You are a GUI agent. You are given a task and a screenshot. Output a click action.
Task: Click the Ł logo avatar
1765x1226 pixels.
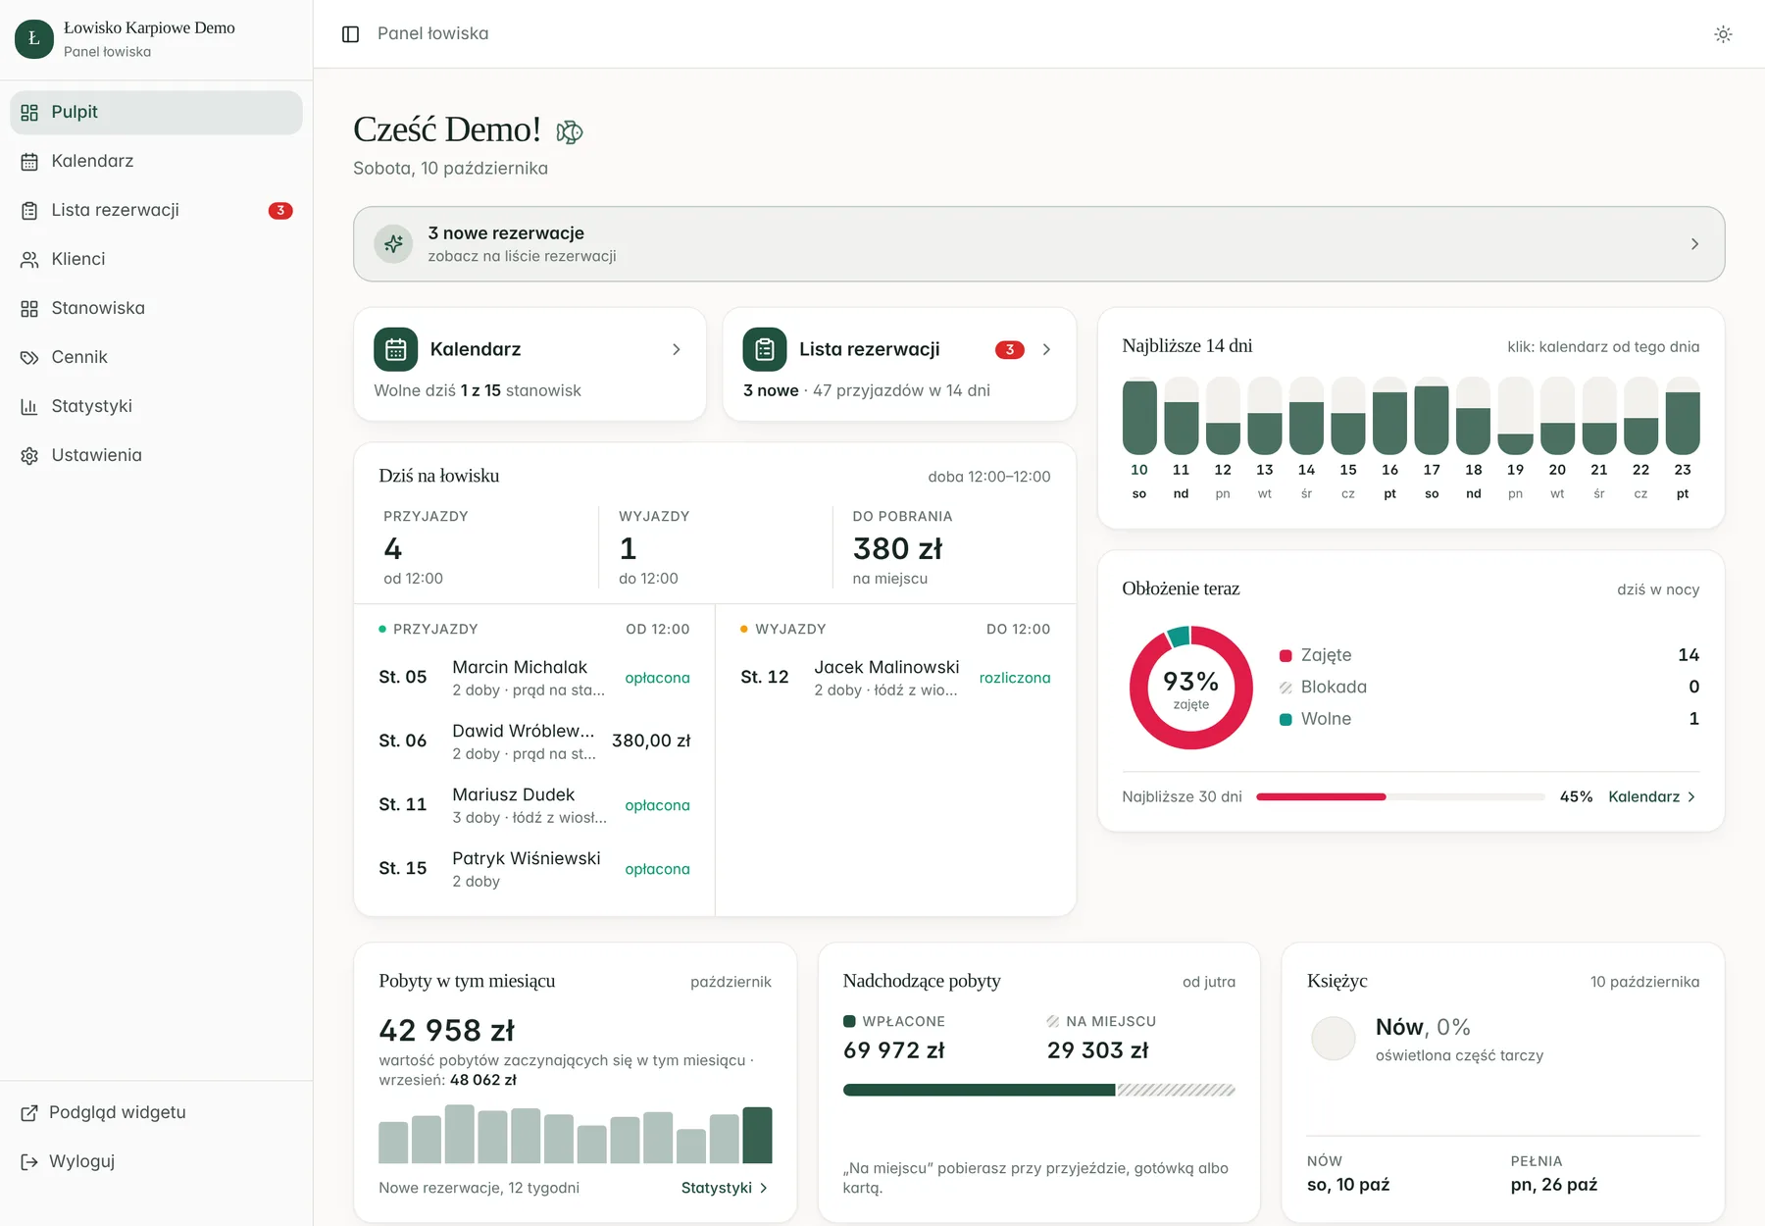point(34,39)
